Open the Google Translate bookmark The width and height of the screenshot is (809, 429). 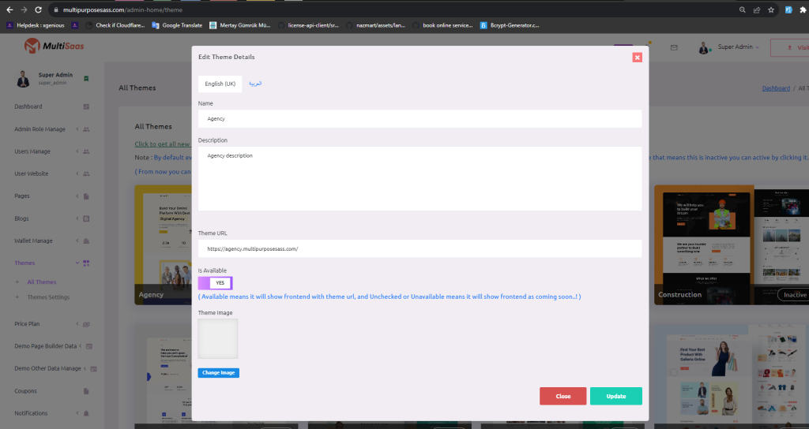[177, 25]
